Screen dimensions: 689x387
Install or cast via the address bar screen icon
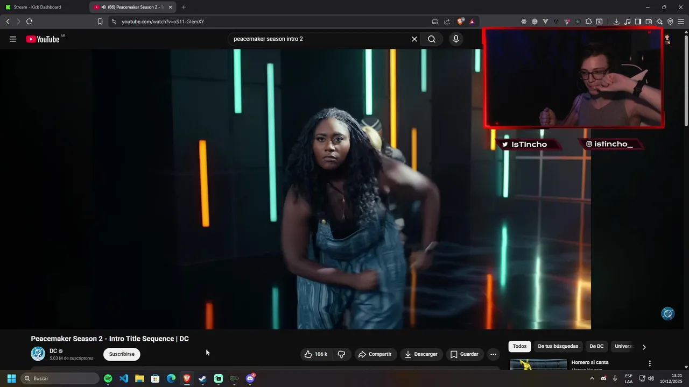pos(435,21)
